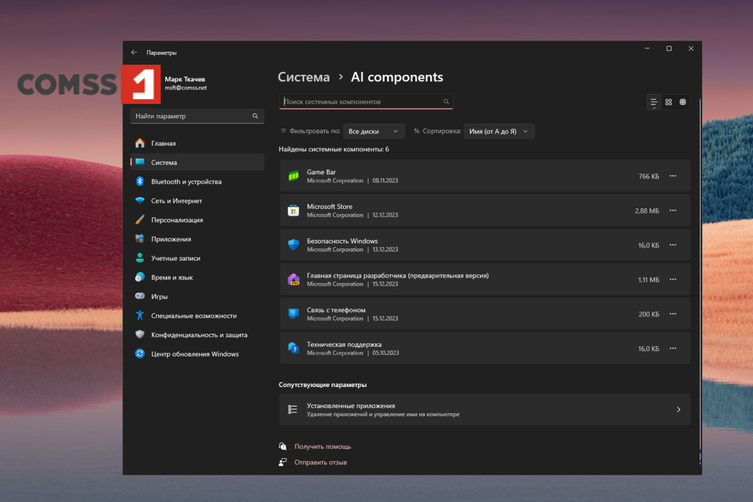The height and width of the screenshot is (502, 753).
Task: Open more options for Связь с телефоном
Action: 673,314
